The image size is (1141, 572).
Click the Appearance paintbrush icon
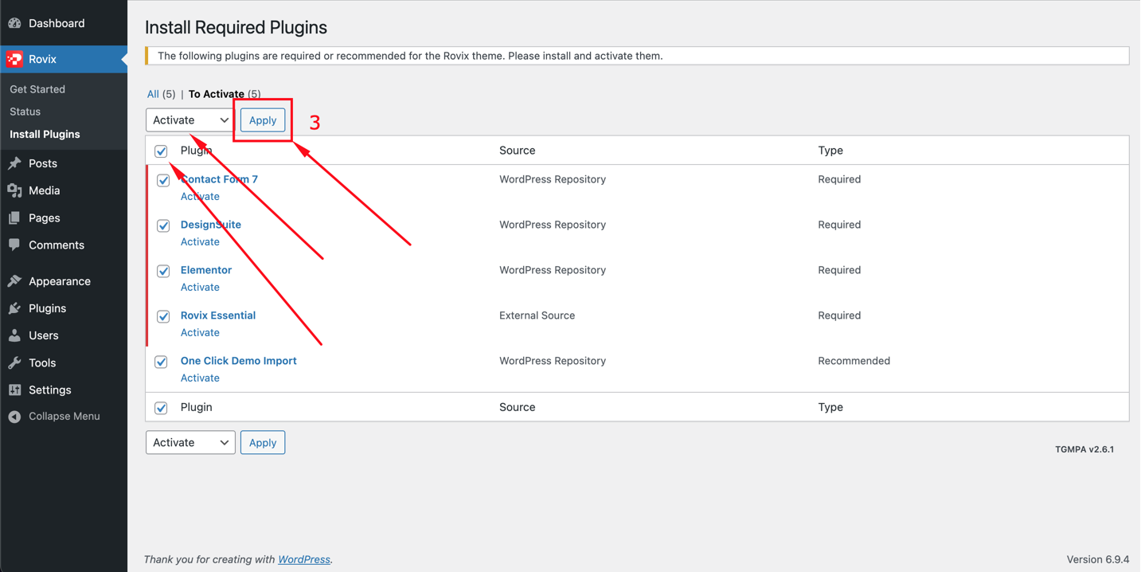point(14,281)
